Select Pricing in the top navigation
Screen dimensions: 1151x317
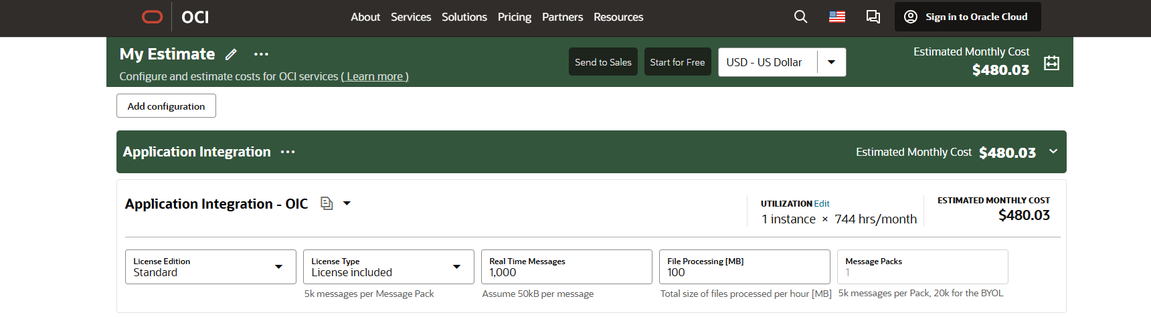pos(514,17)
